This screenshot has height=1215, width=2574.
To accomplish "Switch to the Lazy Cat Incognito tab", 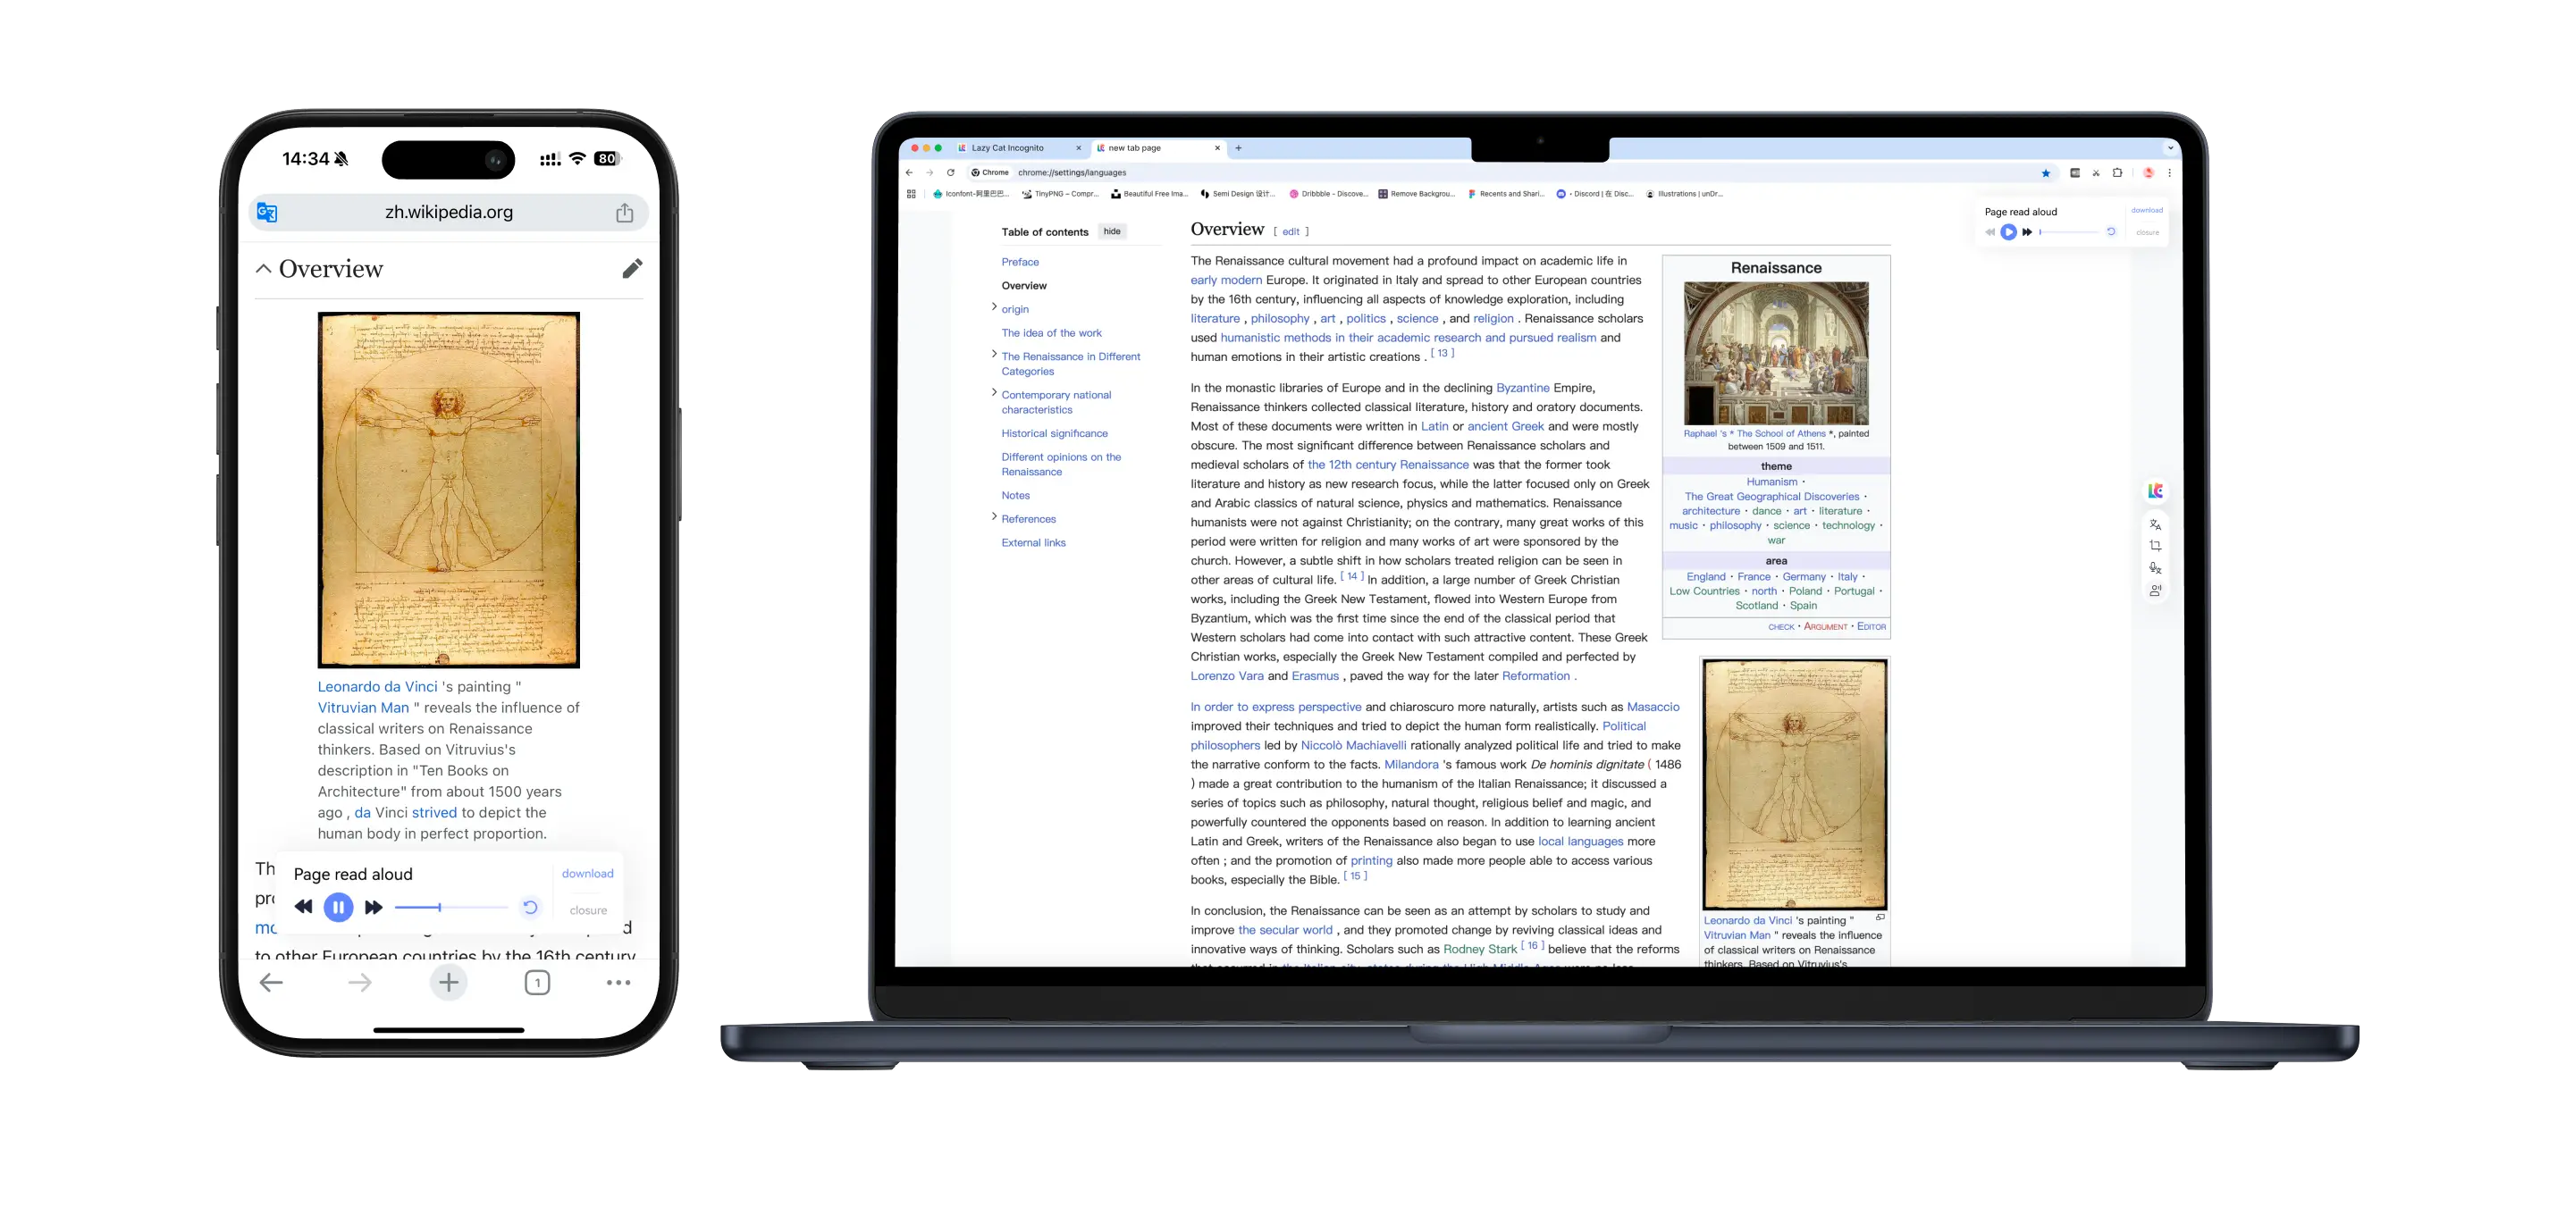I will click(x=1007, y=148).
